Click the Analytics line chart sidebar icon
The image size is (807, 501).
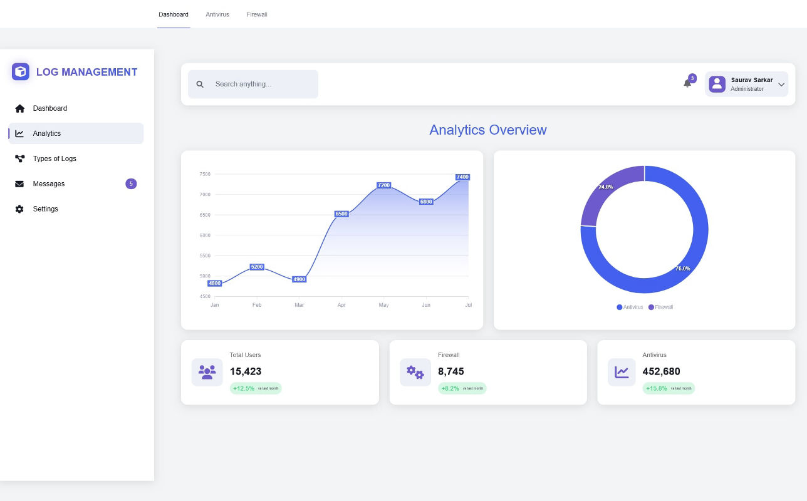(x=19, y=133)
